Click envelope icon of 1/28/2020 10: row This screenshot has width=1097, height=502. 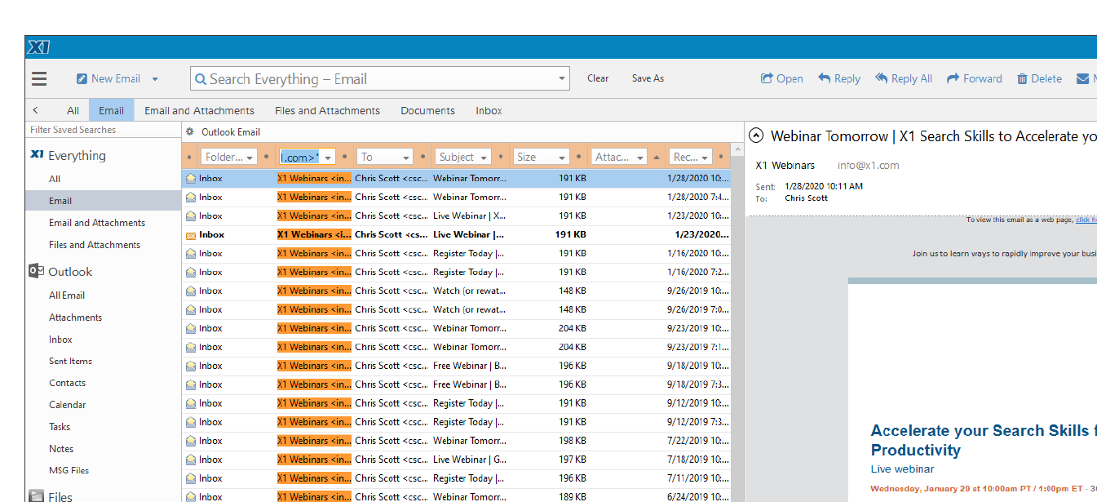[191, 178]
